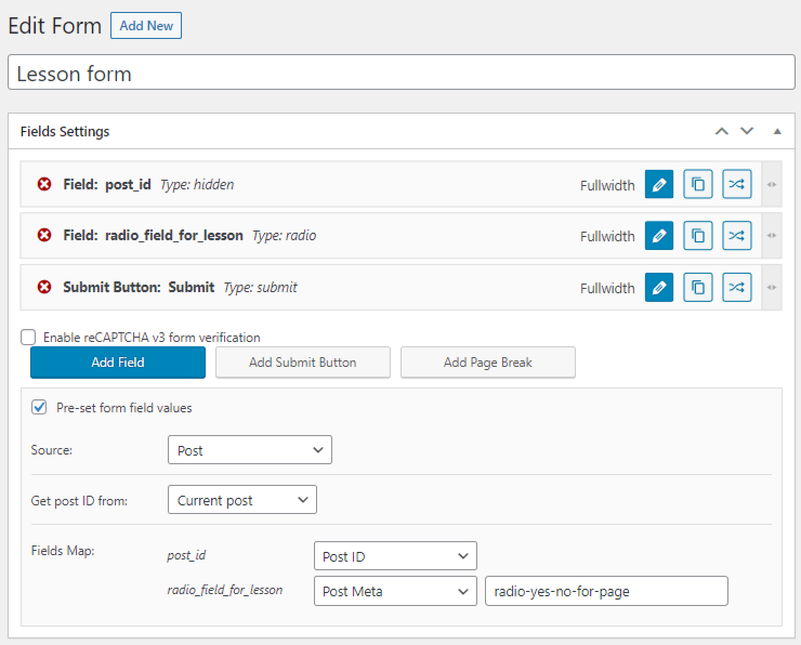801x645 pixels.
Task: Click the Fullwidth label on radio_field_for_lesson row
Action: click(x=607, y=236)
